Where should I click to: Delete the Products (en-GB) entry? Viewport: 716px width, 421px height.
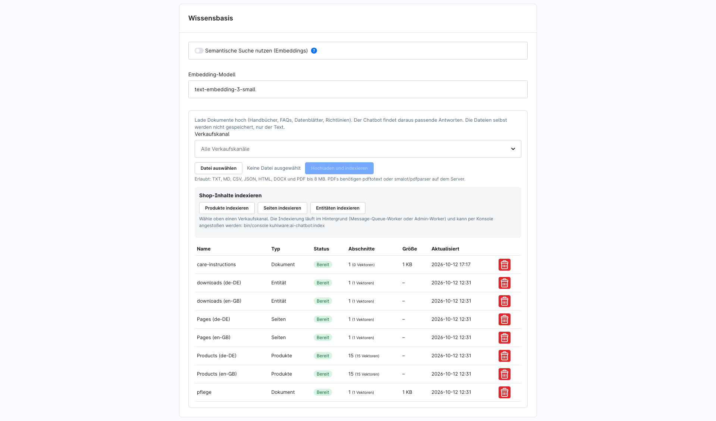pos(504,374)
